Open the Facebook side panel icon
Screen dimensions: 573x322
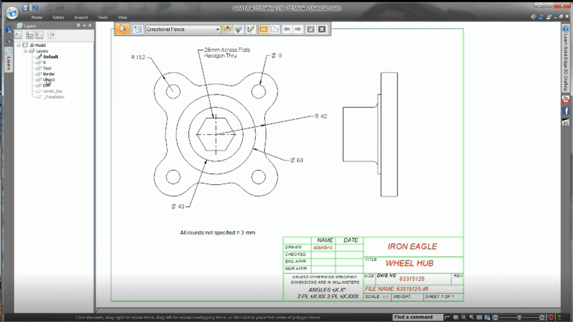[x=566, y=111]
